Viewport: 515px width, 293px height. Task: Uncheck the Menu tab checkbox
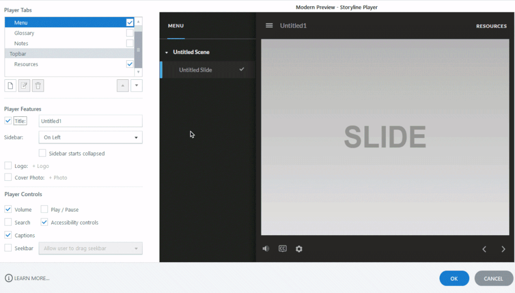(130, 22)
